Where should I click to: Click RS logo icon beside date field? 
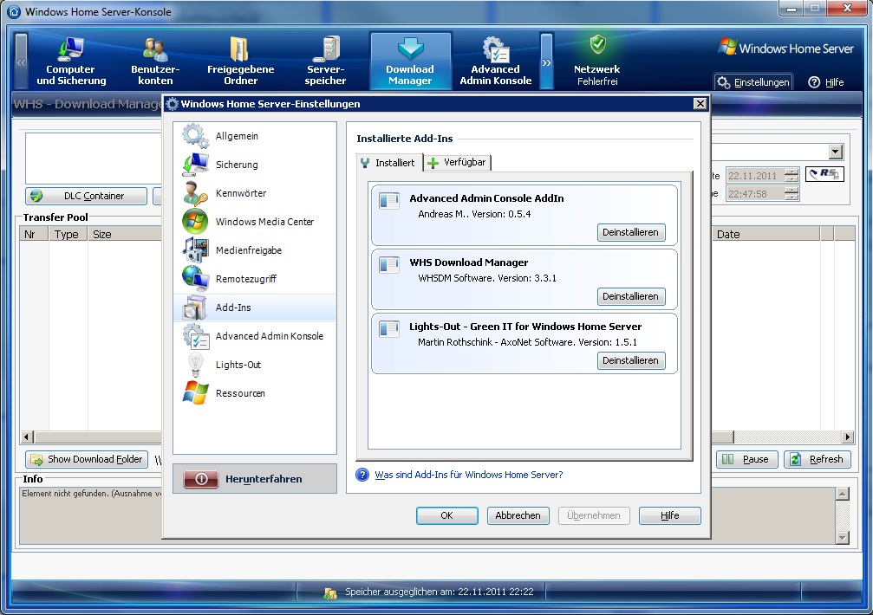[824, 174]
